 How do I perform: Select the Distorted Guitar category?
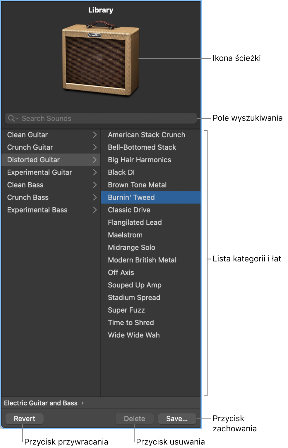(x=33, y=160)
